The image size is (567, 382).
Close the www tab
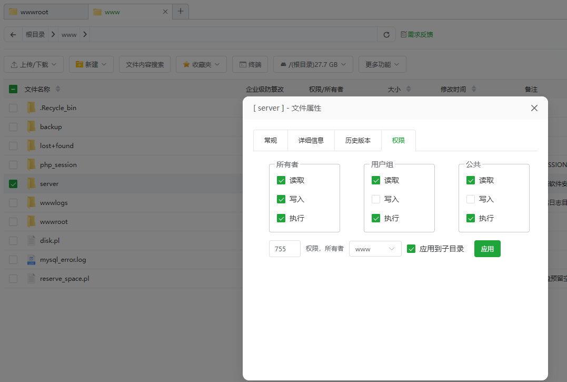point(165,12)
